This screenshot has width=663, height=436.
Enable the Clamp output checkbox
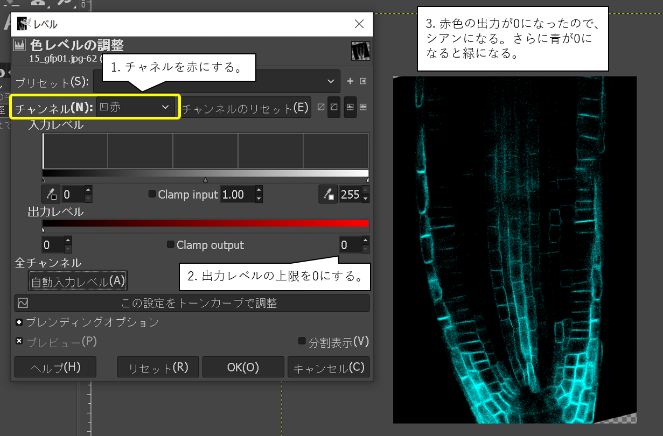tap(171, 245)
